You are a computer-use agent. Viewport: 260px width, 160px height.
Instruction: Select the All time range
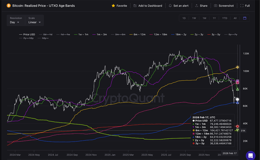point(235,18)
